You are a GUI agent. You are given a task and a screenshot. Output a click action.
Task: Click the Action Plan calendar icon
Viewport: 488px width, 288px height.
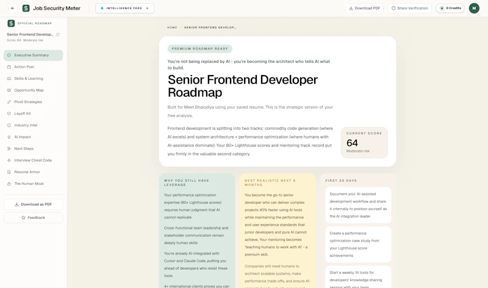tap(9, 67)
